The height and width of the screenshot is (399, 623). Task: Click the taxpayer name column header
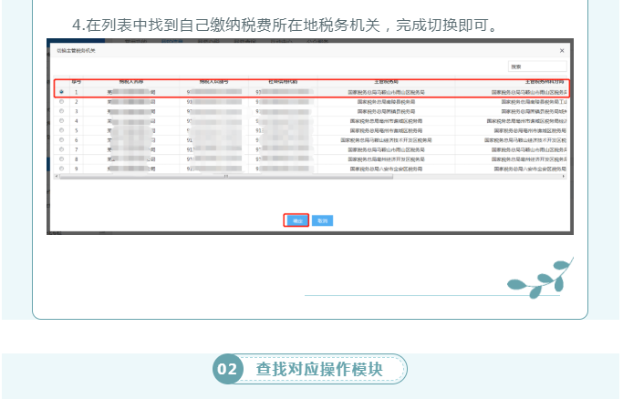point(131,82)
